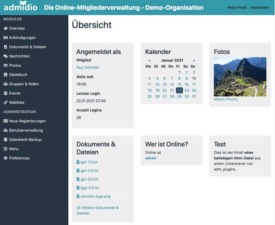Open the Gästebuch via its speech bubble icon
275x225 pixels.
5,75
